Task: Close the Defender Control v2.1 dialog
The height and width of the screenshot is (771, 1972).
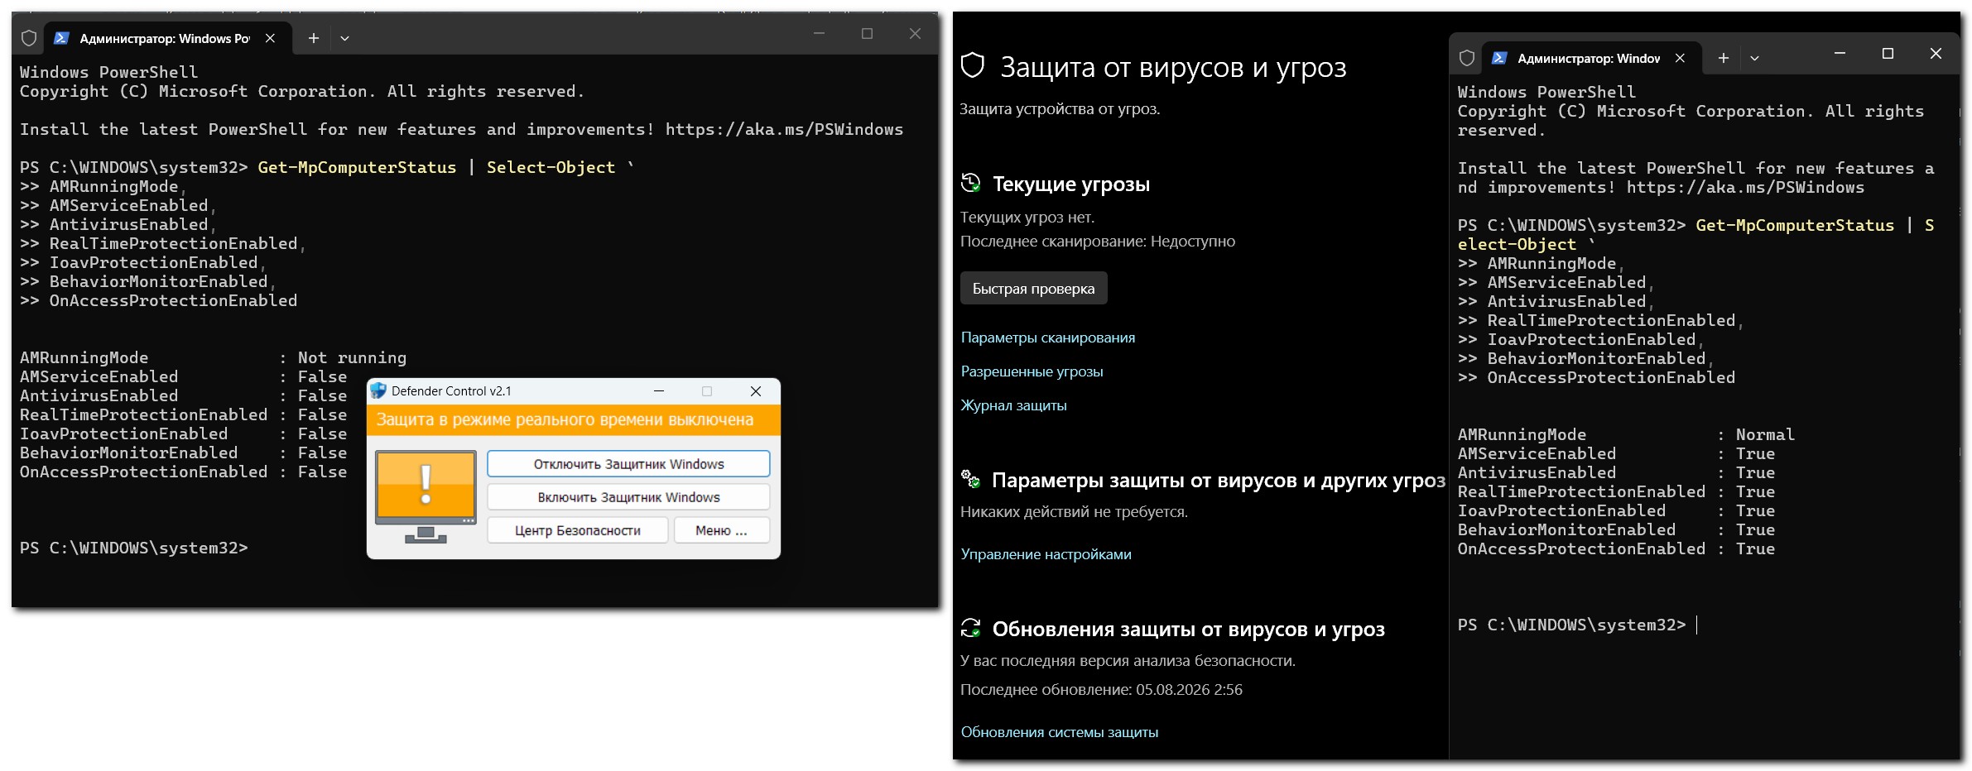Action: click(x=756, y=391)
